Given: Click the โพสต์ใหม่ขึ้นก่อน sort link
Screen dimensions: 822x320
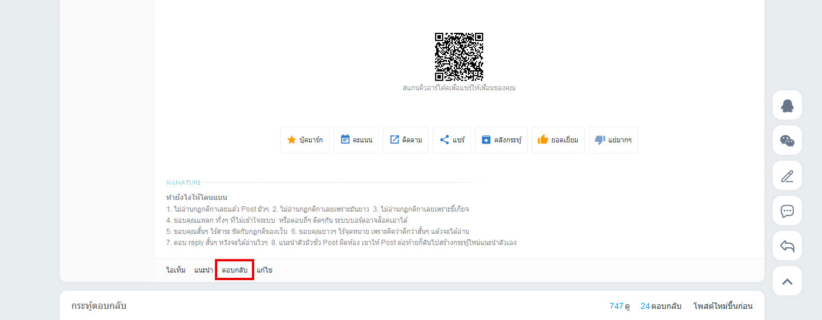Looking at the screenshot, I should pyautogui.click(x=723, y=306).
